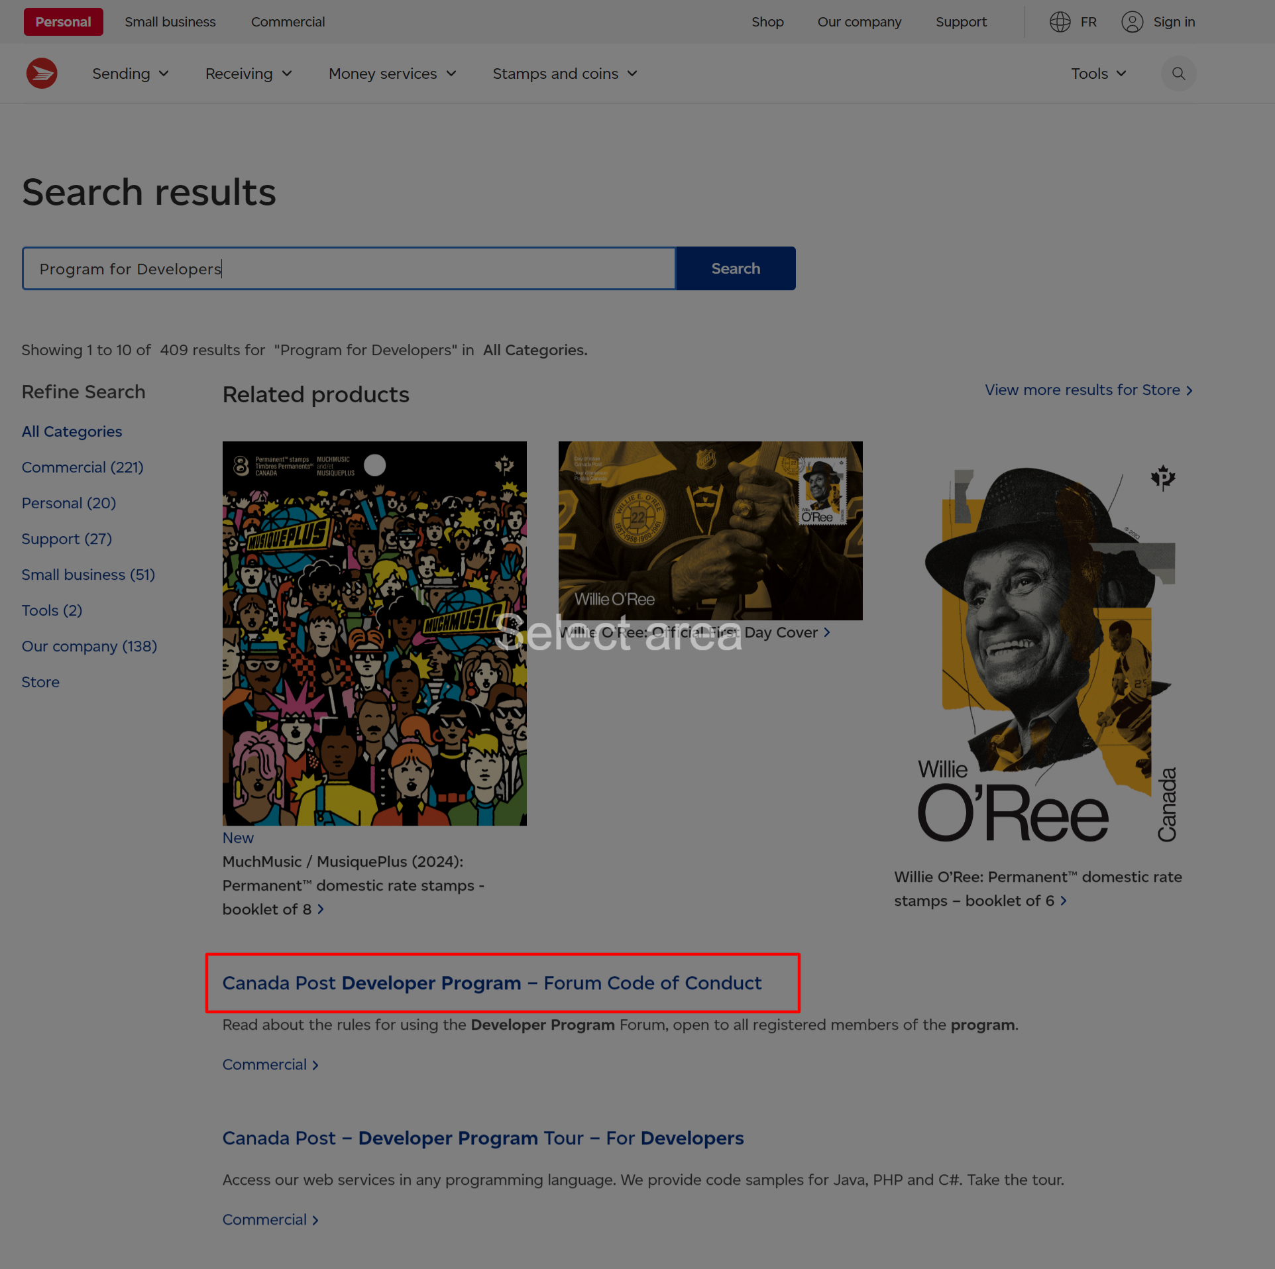Viewport: 1275px width, 1269px height.
Task: Filter by Commercial (221)
Action: (82, 467)
